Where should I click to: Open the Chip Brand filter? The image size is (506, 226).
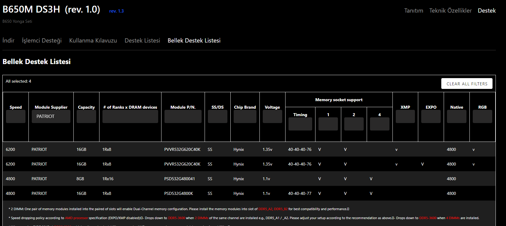point(245,116)
